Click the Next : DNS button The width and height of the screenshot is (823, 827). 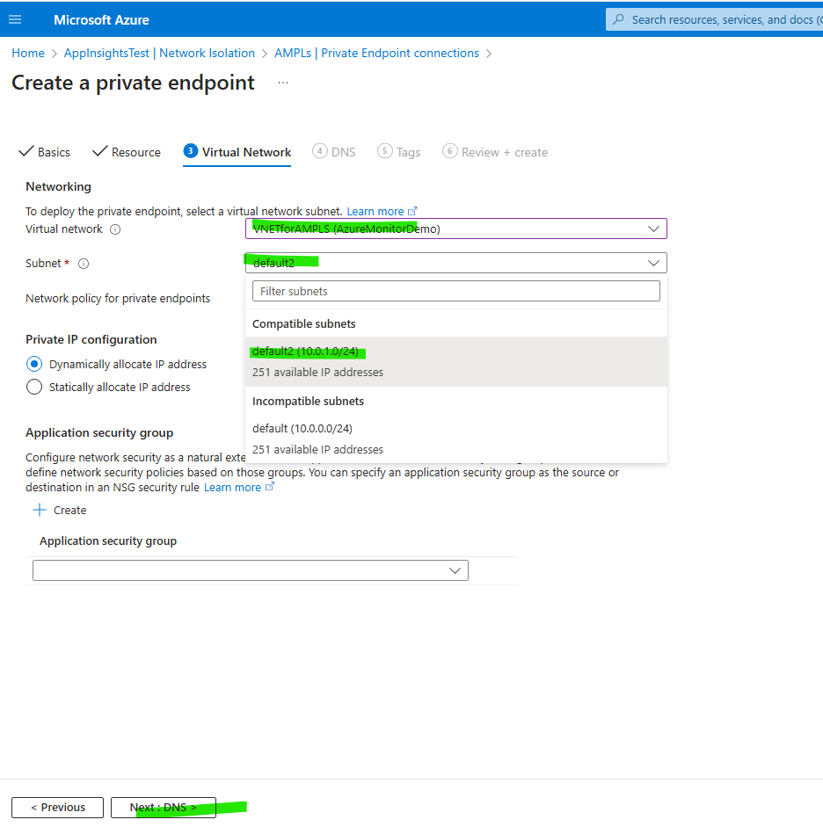[164, 808]
